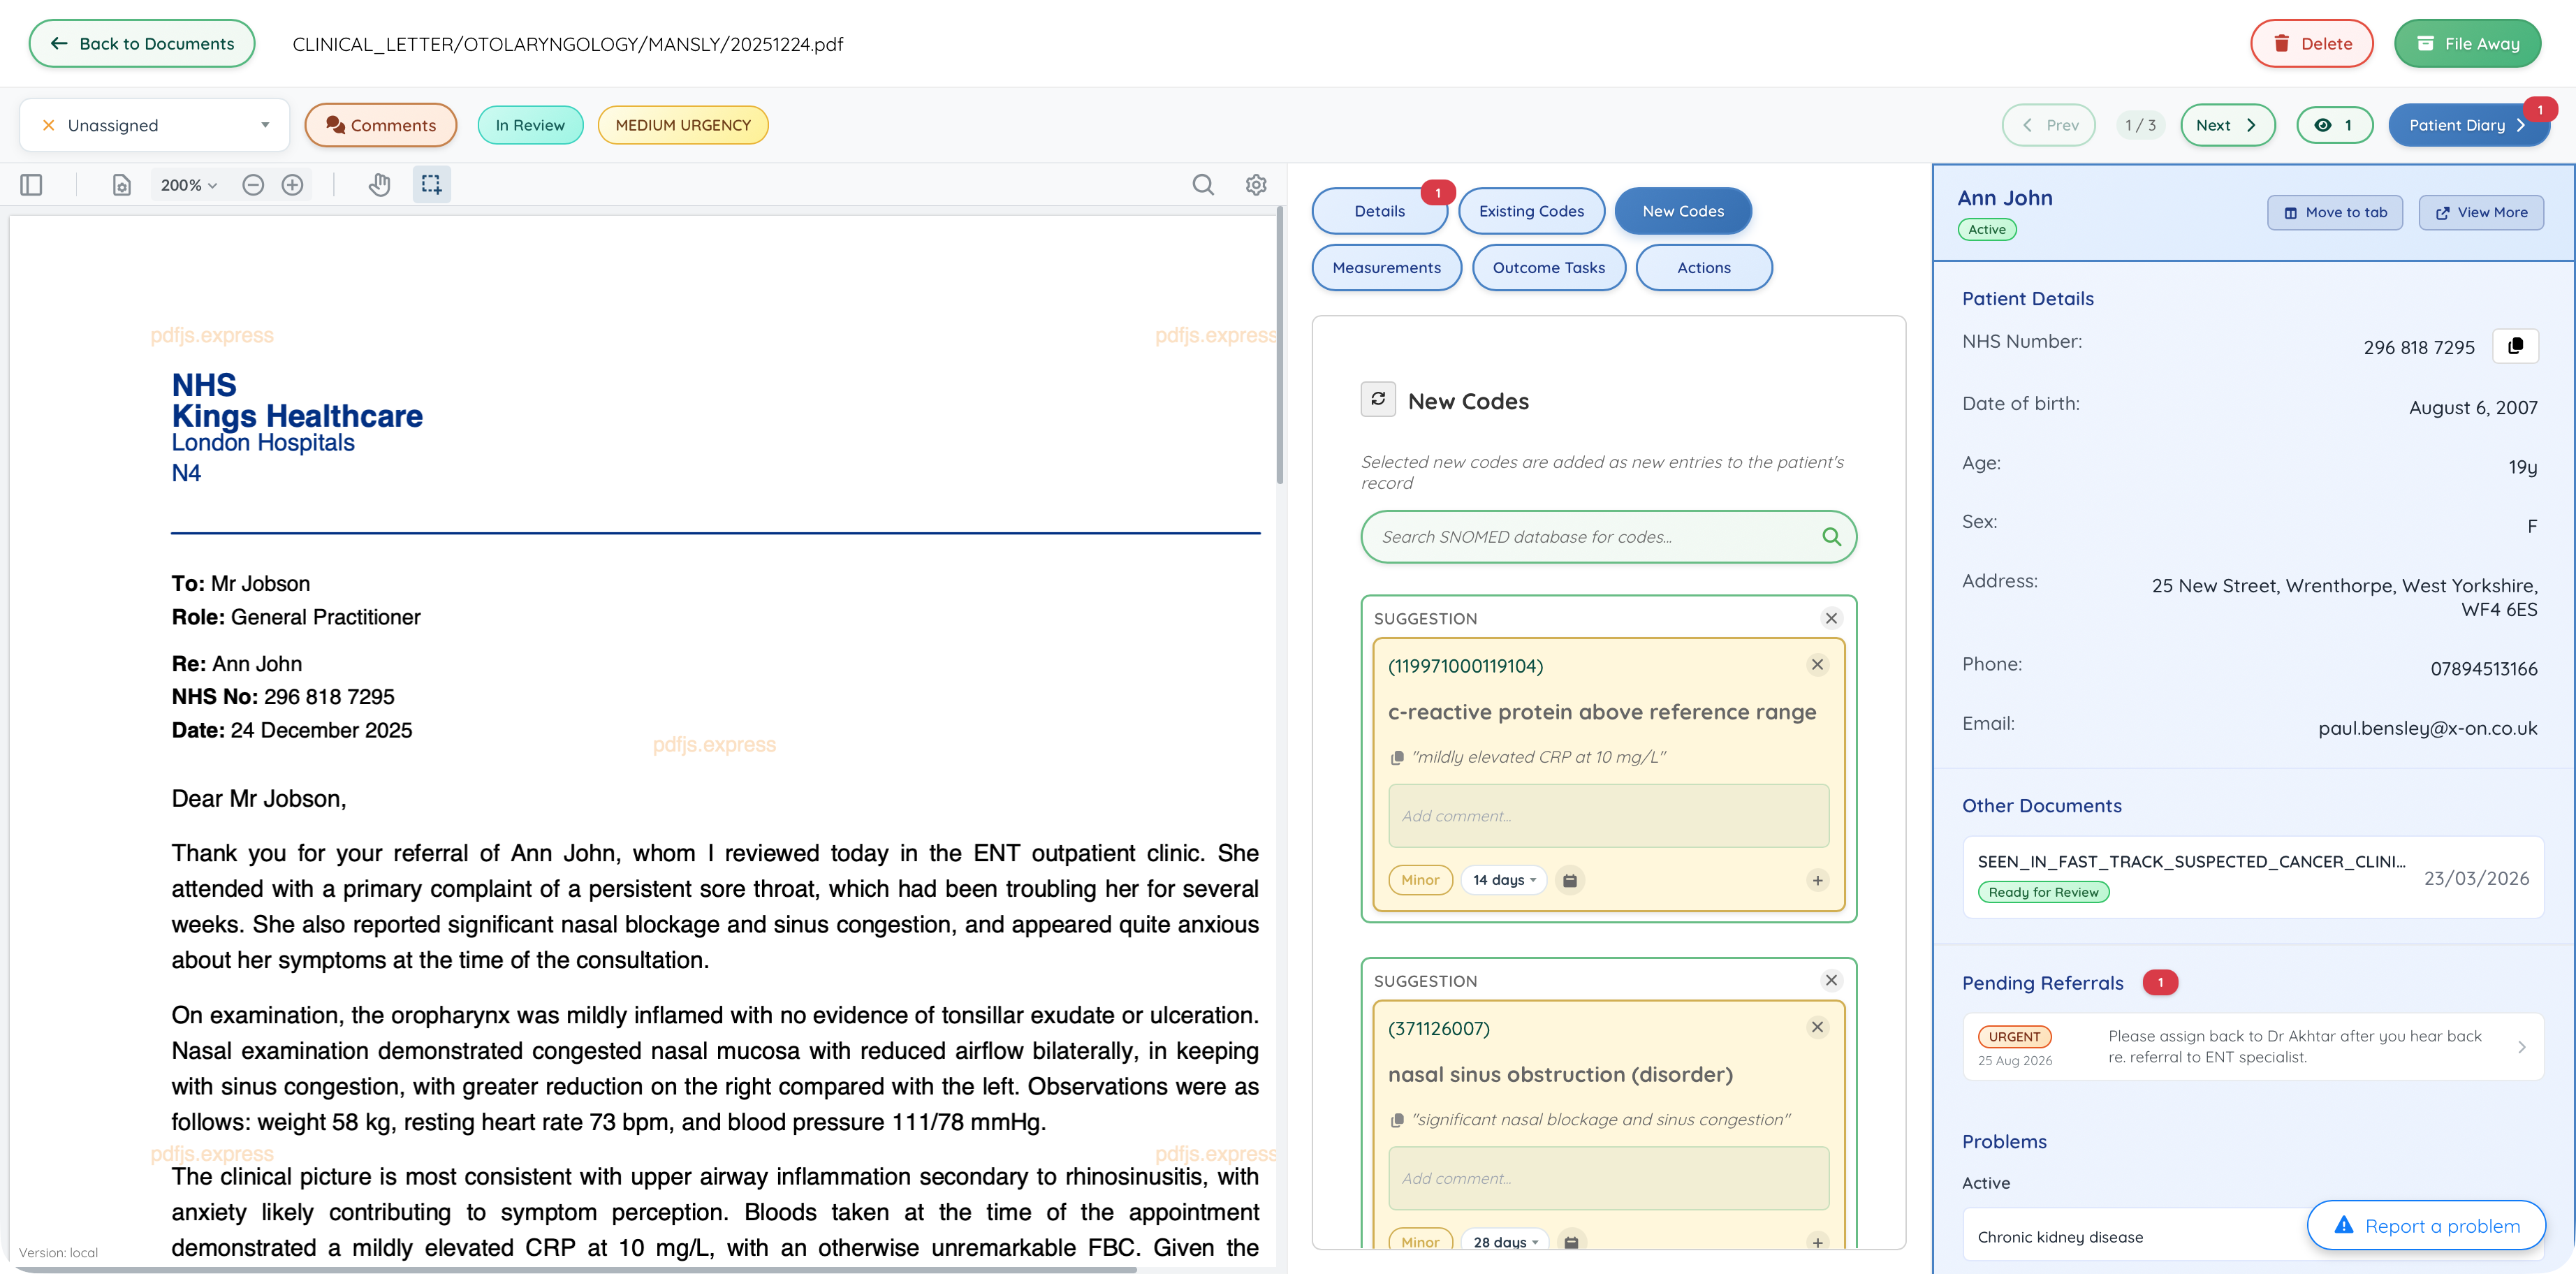Click Move to tab button
Image resolution: width=2576 pixels, height=1274 pixels.
coord(2335,212)
